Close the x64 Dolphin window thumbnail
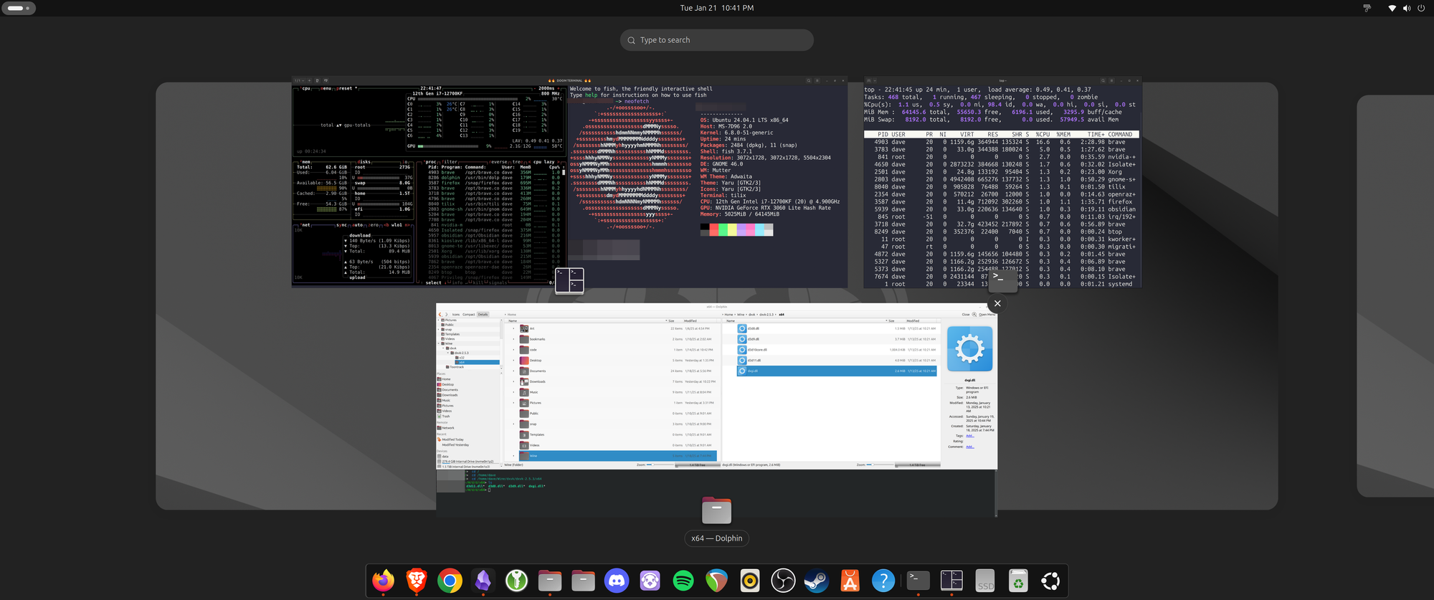Image resolution: width=1434 pixels, height=600 pixels. click(x=997, y=303)
